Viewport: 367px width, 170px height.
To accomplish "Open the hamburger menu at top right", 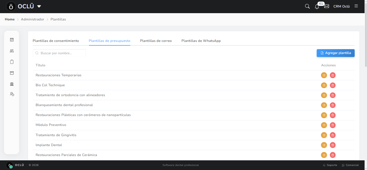I will click(356, 6).
